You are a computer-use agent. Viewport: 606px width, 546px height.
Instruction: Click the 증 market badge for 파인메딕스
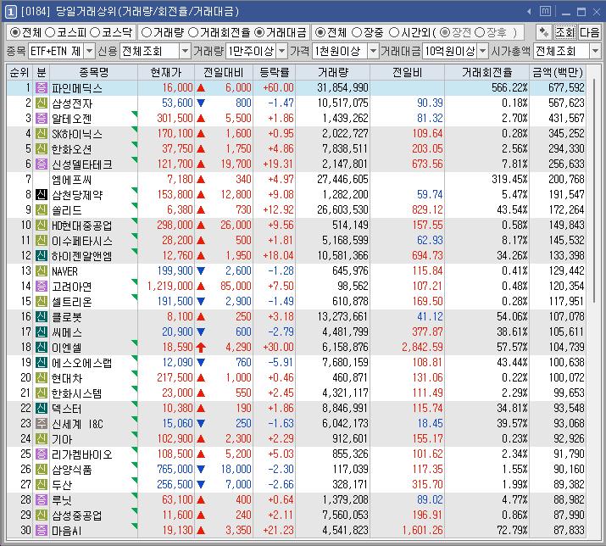pyautogui.click(x=42, y=88)
